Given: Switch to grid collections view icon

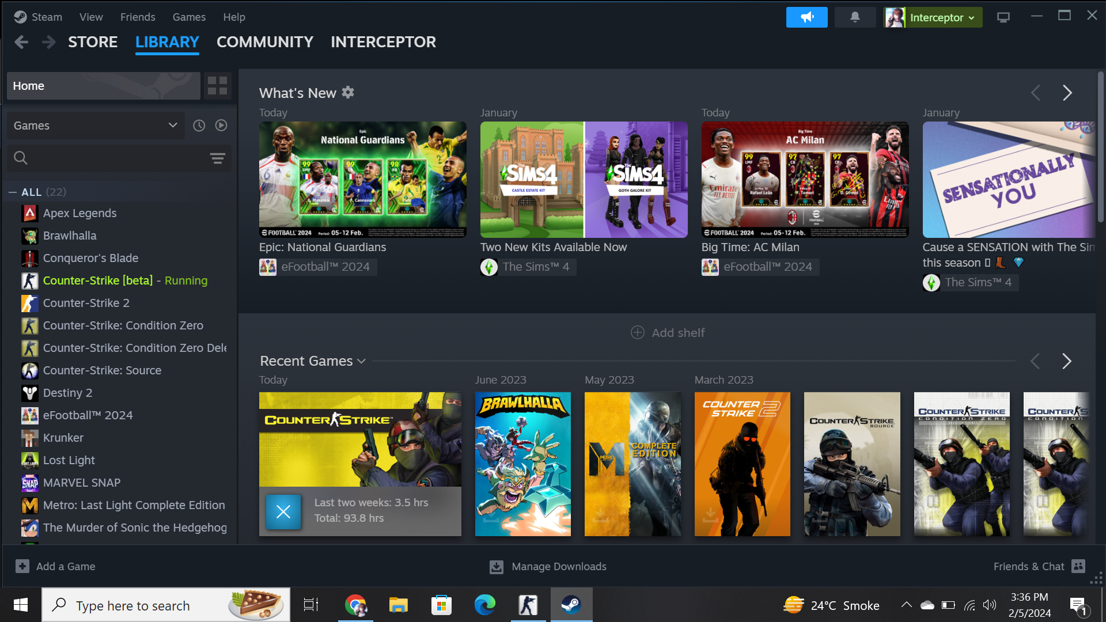Looking at the screenshot, I should [217, 86].
